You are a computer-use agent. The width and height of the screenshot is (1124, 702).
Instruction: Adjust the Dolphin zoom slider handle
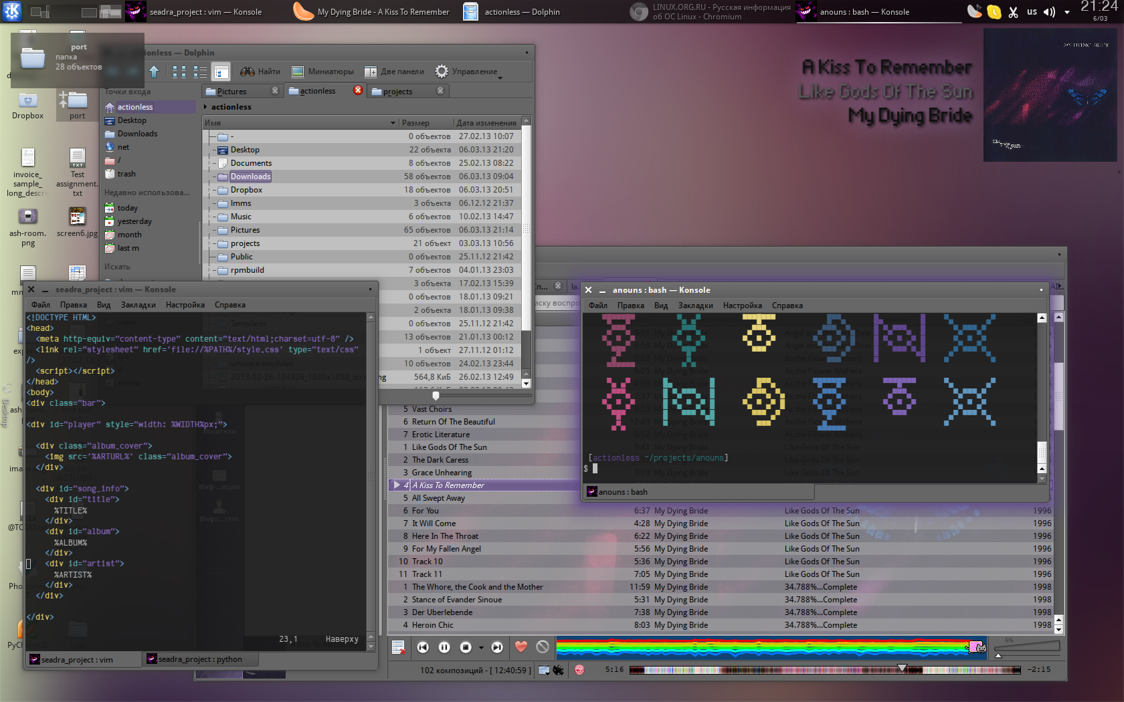[x=436, y=396]
